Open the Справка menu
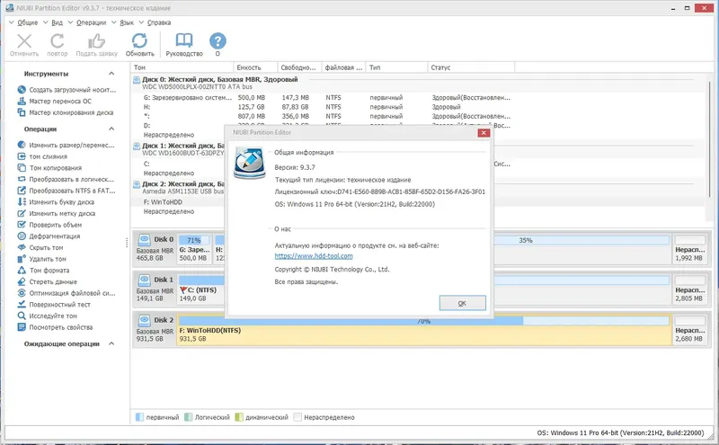The image size is (719, 445). click(159, 22)
